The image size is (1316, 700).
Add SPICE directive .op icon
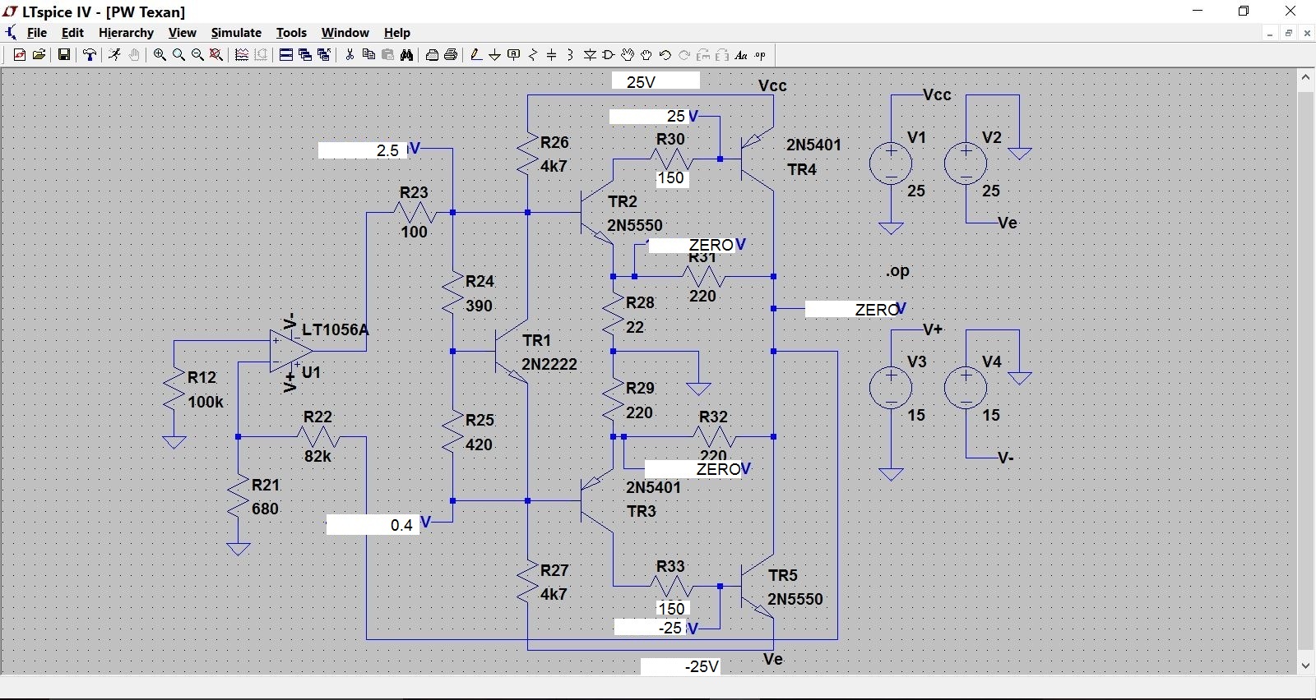click(x=760, y=55)
